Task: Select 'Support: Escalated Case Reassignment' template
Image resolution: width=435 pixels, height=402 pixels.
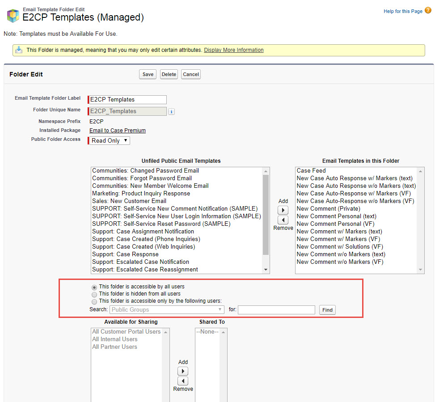Action: click(x=145, y=269)
